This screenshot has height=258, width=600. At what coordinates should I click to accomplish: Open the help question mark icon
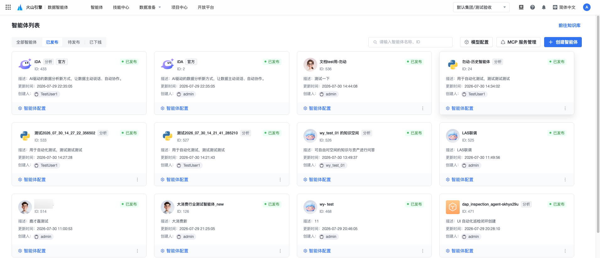coord(533,7)
